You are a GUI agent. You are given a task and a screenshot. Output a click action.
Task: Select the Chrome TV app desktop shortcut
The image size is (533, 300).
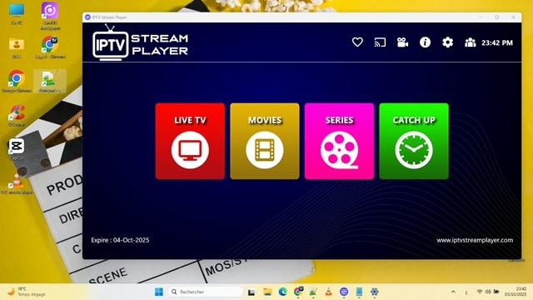coord(50,48)
